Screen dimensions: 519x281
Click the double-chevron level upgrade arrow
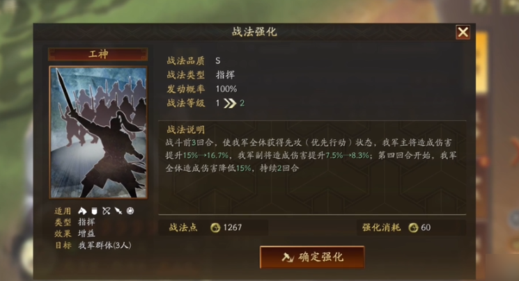(x=230, y=104)
